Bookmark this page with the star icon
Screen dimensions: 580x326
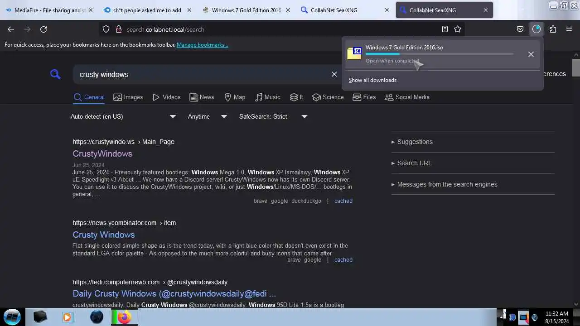[x=458, y=29]
